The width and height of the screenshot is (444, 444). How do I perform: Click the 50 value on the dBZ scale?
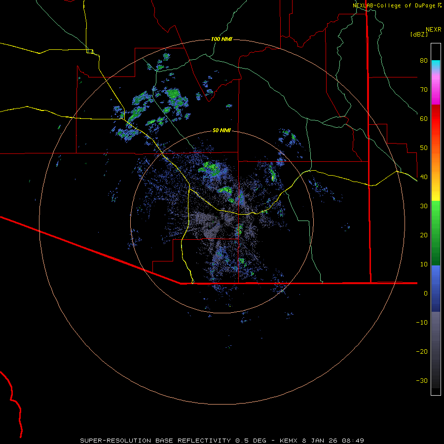click(424, 148)
